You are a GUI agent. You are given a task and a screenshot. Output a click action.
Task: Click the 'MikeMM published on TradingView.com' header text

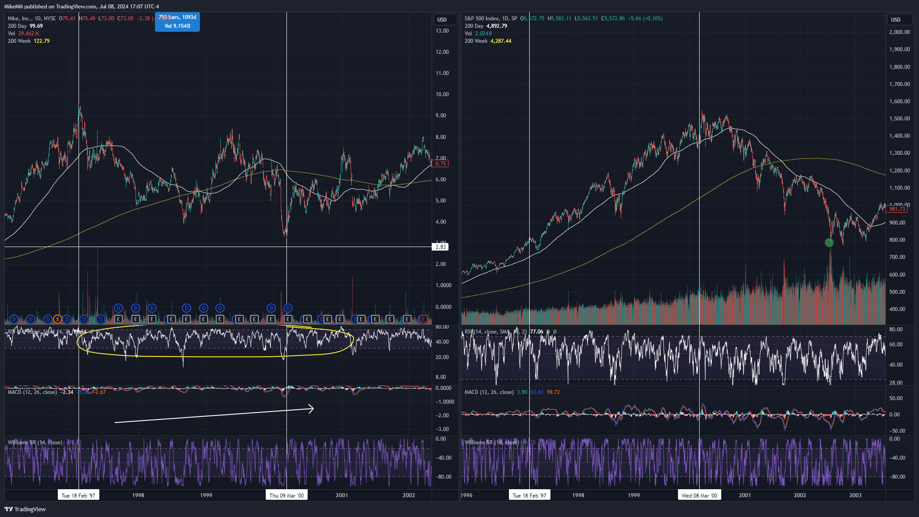50,7
